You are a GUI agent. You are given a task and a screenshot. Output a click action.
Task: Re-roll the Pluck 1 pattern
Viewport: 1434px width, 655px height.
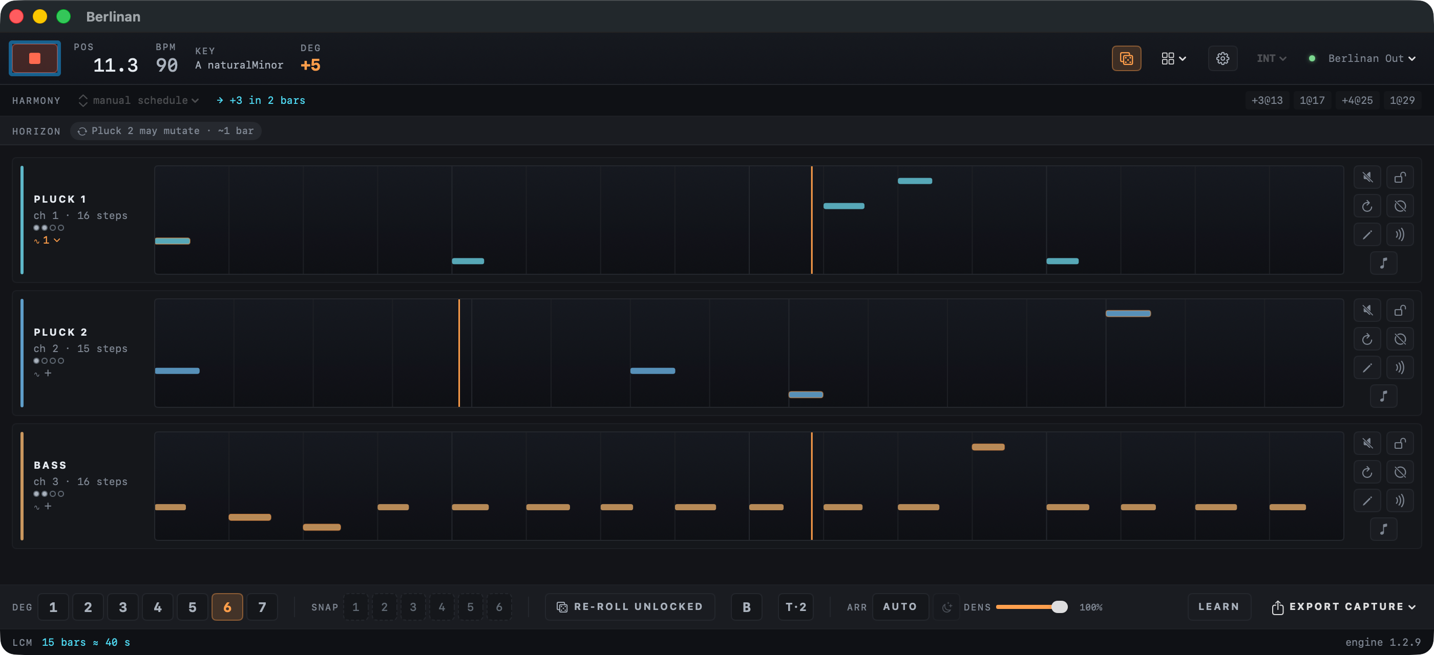click(x=1366, y=206)
